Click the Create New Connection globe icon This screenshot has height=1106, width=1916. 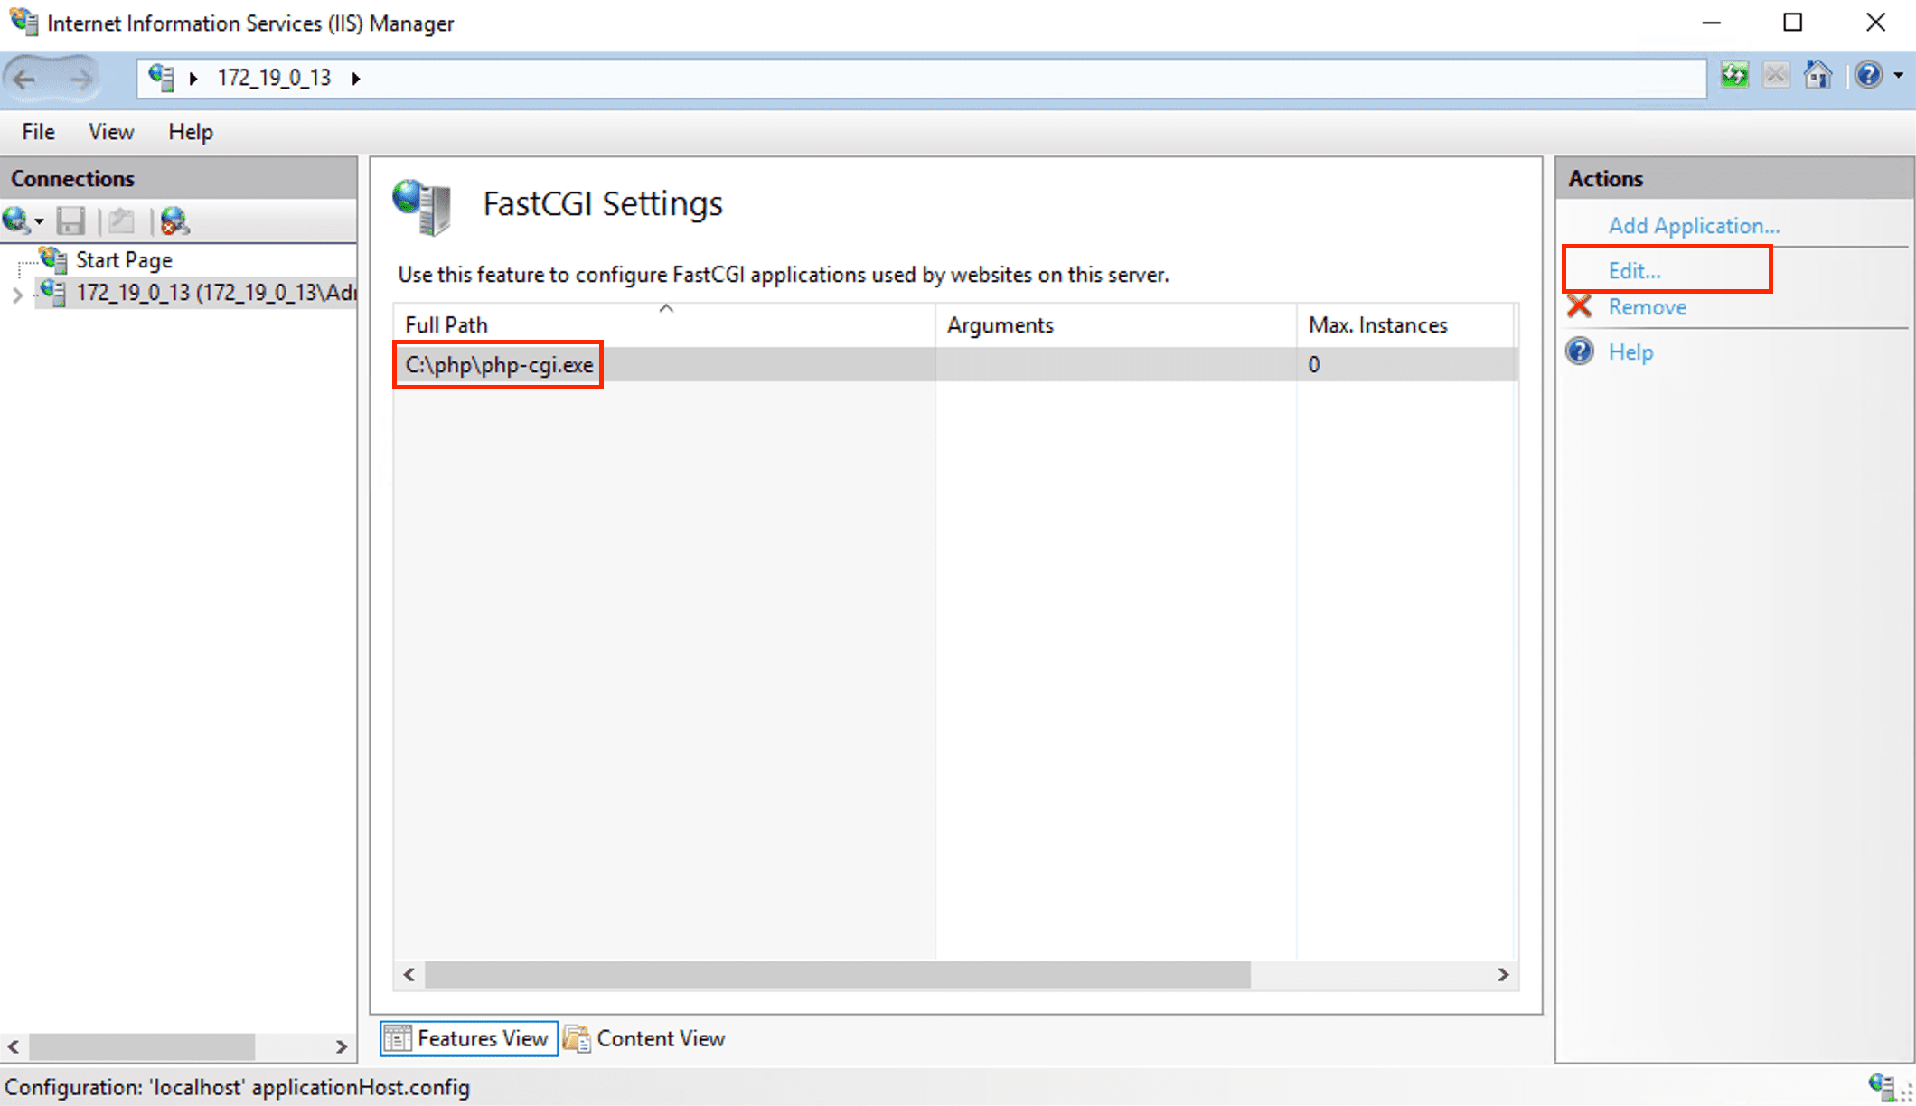coord(16,220)
